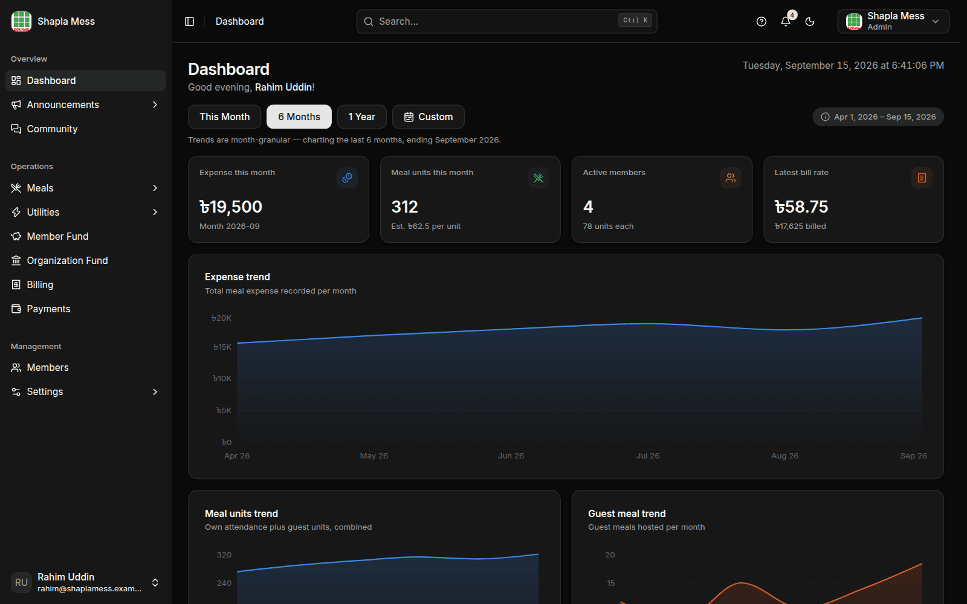Click the Member Fund piggy bank icon
Image resolution: width=967 pixels, height=604 pixels.
tap(16, 236)
